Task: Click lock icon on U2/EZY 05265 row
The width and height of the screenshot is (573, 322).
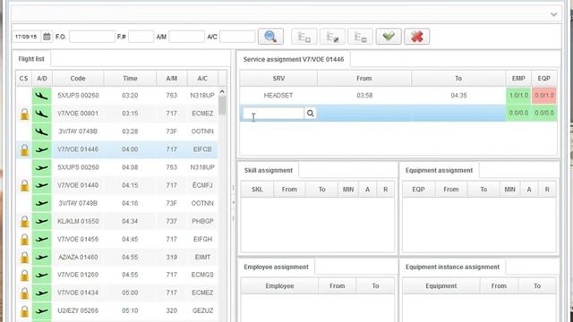Action: (x=24, y=310)
